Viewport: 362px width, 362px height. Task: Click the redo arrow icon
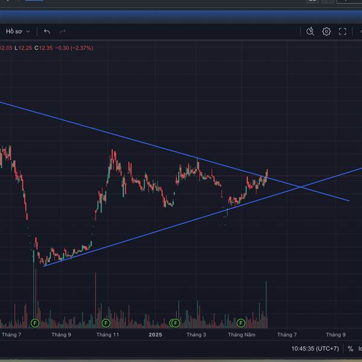tap(63, 31)
